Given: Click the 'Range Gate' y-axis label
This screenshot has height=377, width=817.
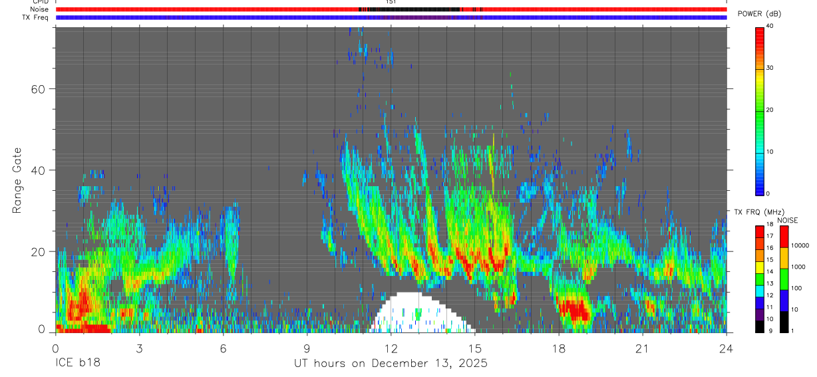Looking at the screenshot, I should [x=17, y=180].
